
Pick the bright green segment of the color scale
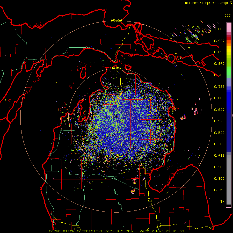pos(229,71)
